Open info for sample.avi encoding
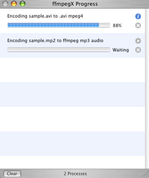 (x=138, y=17)
